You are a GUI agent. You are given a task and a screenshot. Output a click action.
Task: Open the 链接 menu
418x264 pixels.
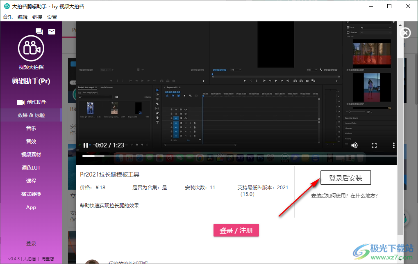[37, 17]
